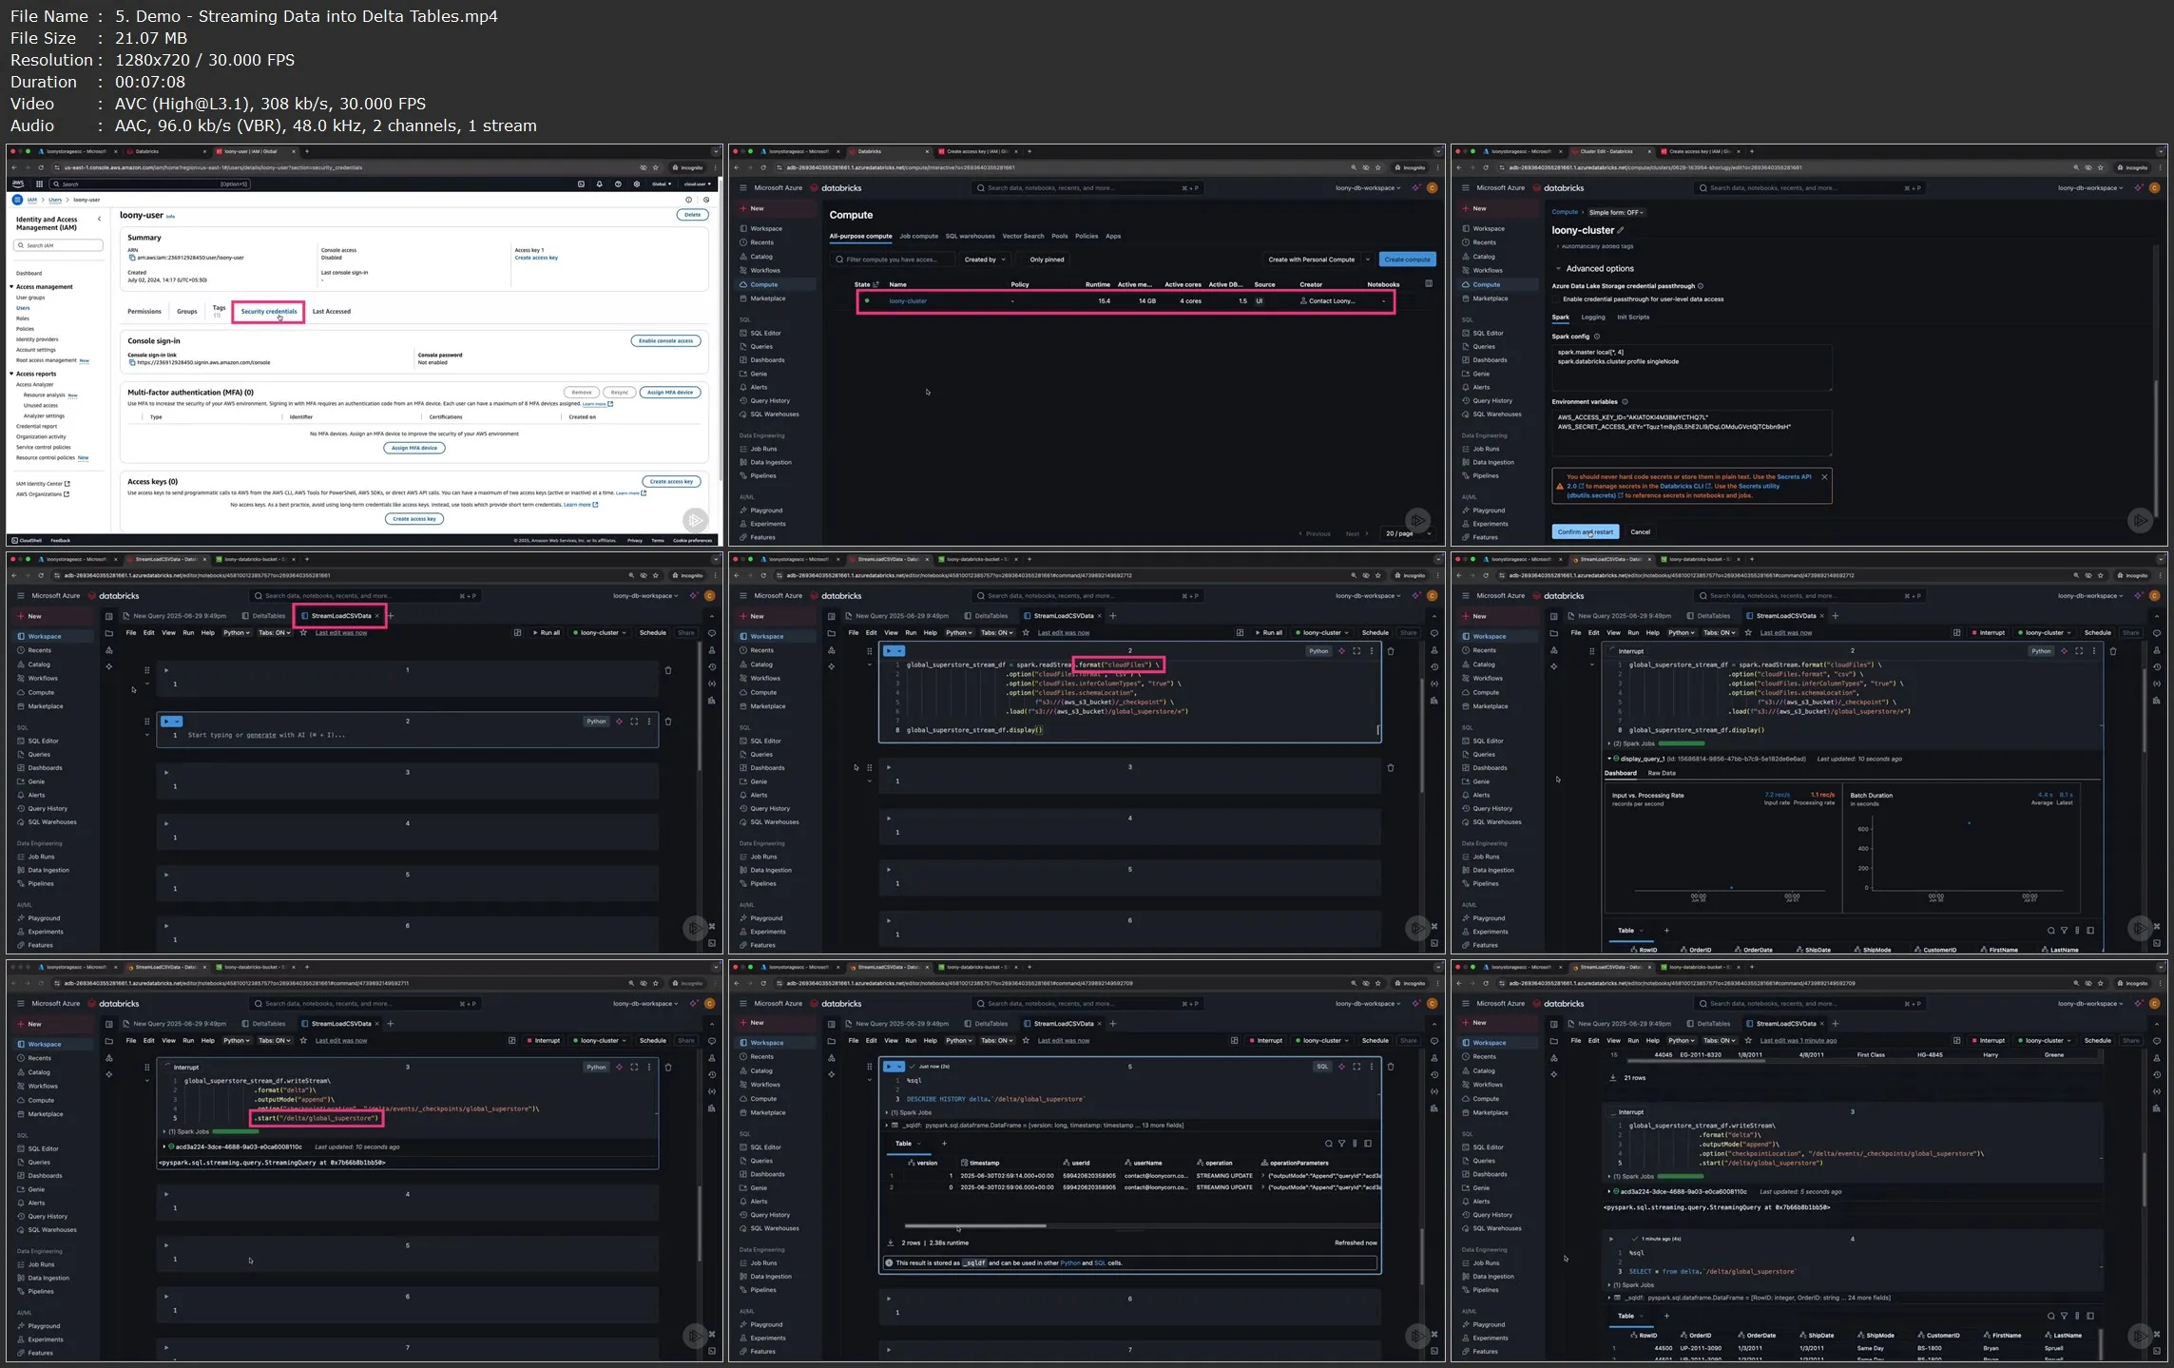
Task: Click Create compute button
Action: [1407, 260]
